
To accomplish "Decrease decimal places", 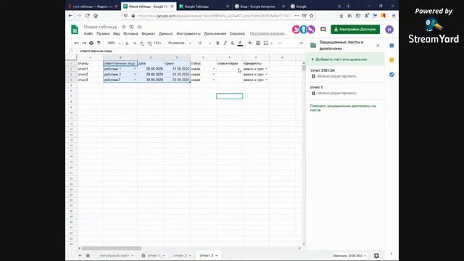I will click(x=142, y=43).
